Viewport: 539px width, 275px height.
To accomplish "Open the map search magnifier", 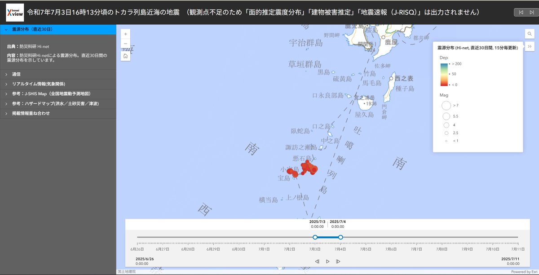I will pos(529,34).
